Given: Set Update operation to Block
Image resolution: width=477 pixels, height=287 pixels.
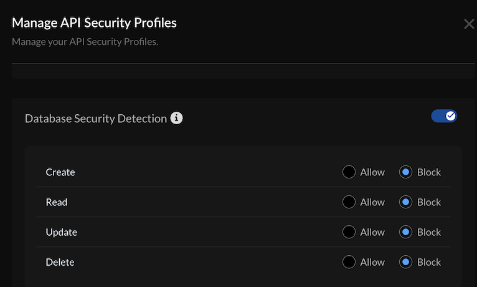Looking at the screenshot, I should (406, 232).
